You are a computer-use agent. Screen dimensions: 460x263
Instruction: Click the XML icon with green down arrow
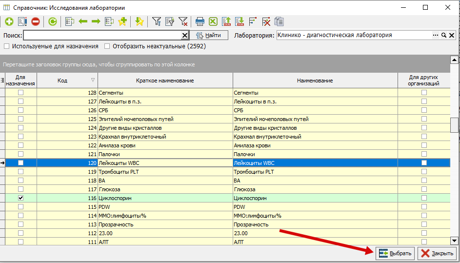tap(240, 21)
